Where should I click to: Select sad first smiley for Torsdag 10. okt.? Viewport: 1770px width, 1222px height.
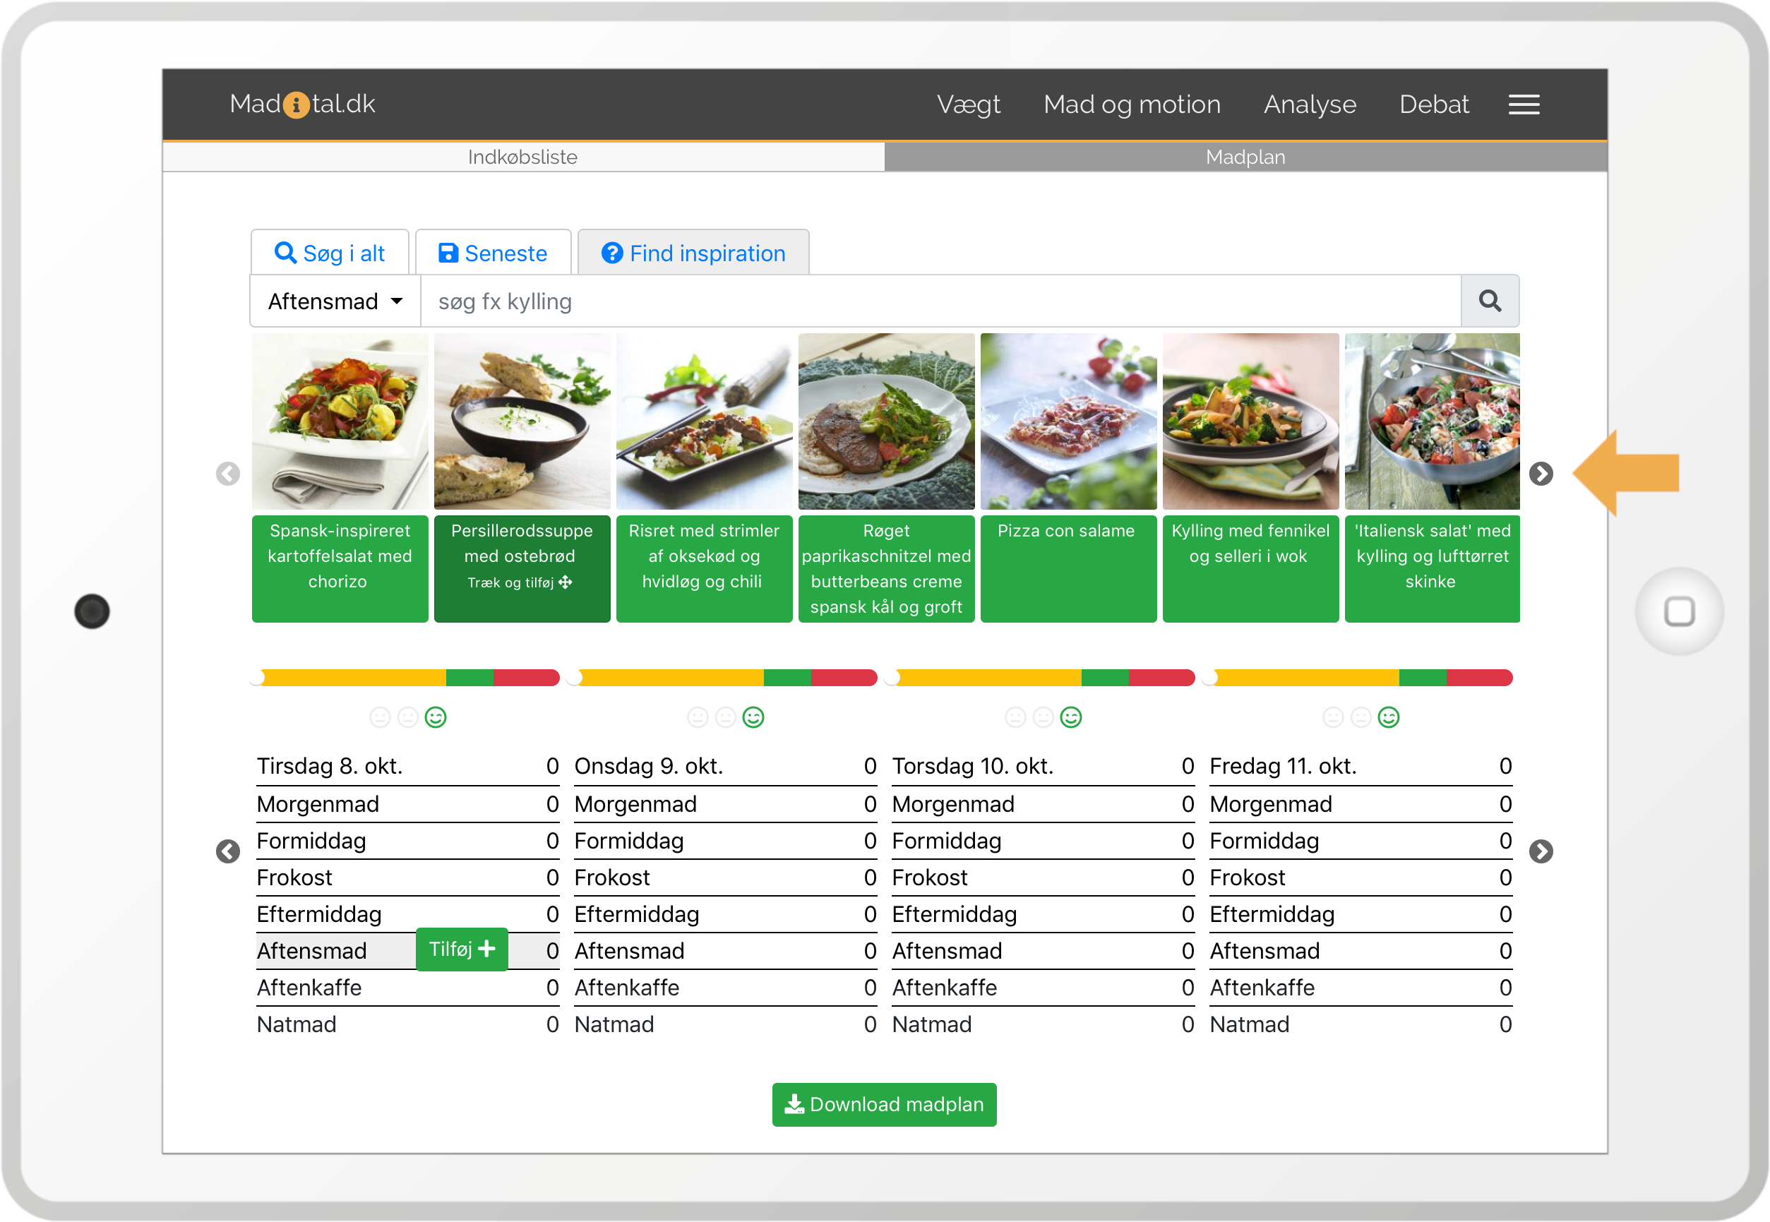[x=1016, y=717]
